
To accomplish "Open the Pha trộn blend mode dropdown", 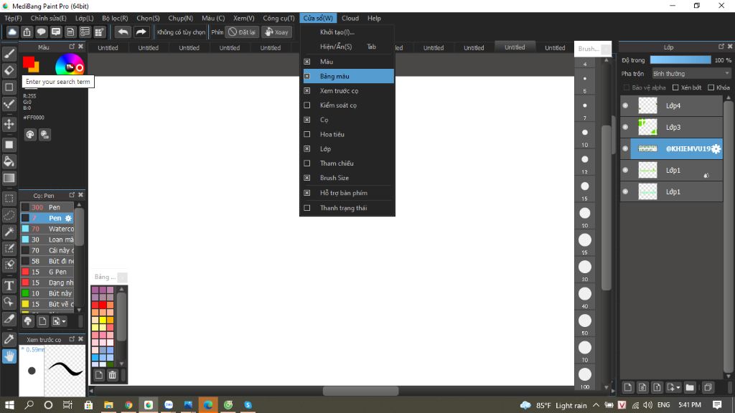I will [691, 74].
